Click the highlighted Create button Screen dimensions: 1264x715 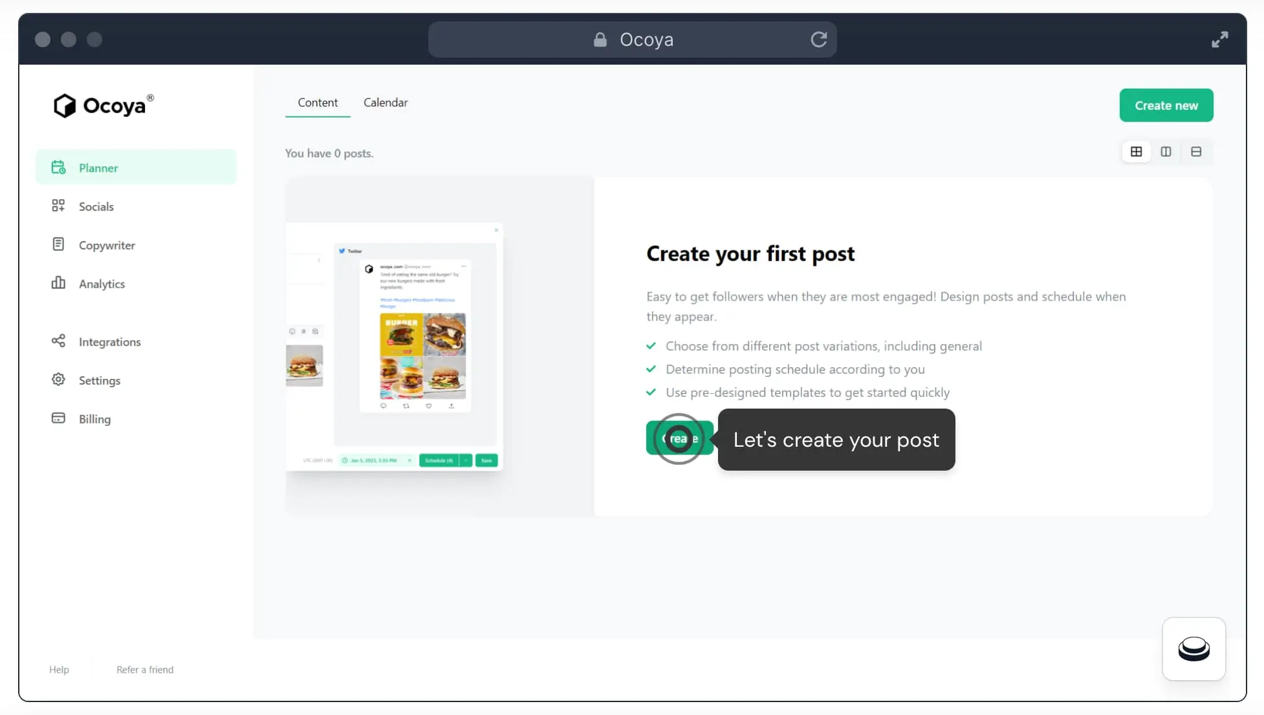click(679, 438)
